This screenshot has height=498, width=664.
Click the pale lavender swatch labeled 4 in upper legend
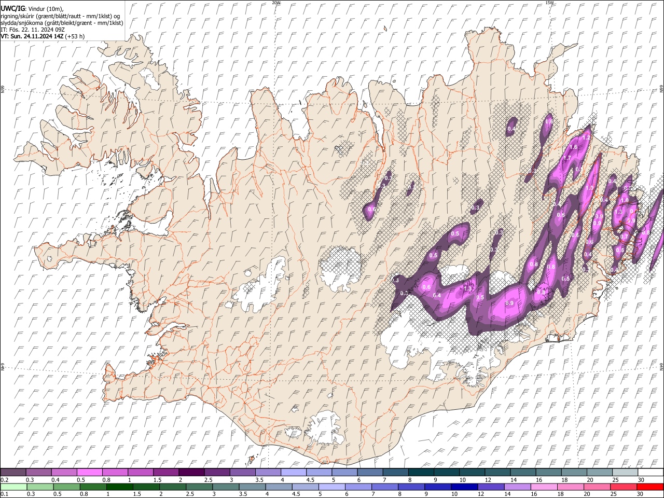point(293,473)
